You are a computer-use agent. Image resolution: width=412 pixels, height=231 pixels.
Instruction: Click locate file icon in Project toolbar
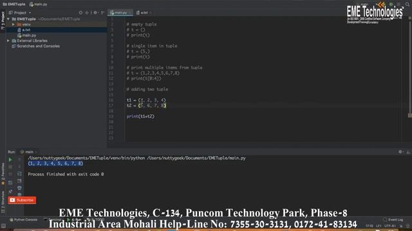(x=80, y=13)
